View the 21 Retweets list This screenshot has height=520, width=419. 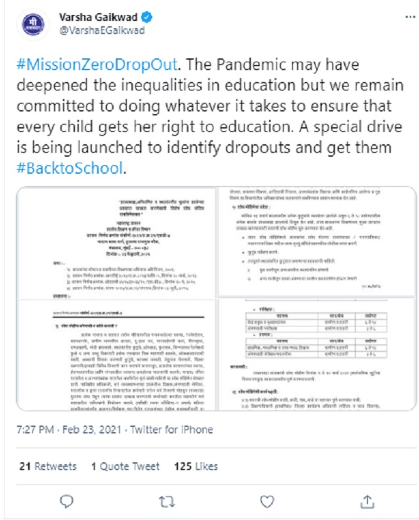pos(47,466)
